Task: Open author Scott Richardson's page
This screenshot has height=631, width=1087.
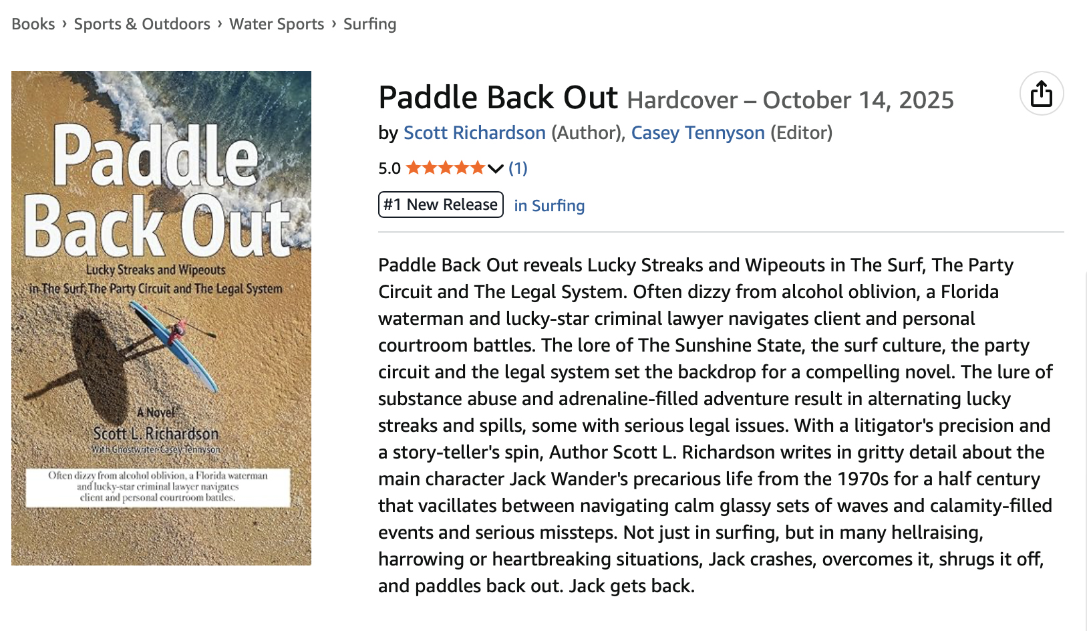Action: [474, 133]
